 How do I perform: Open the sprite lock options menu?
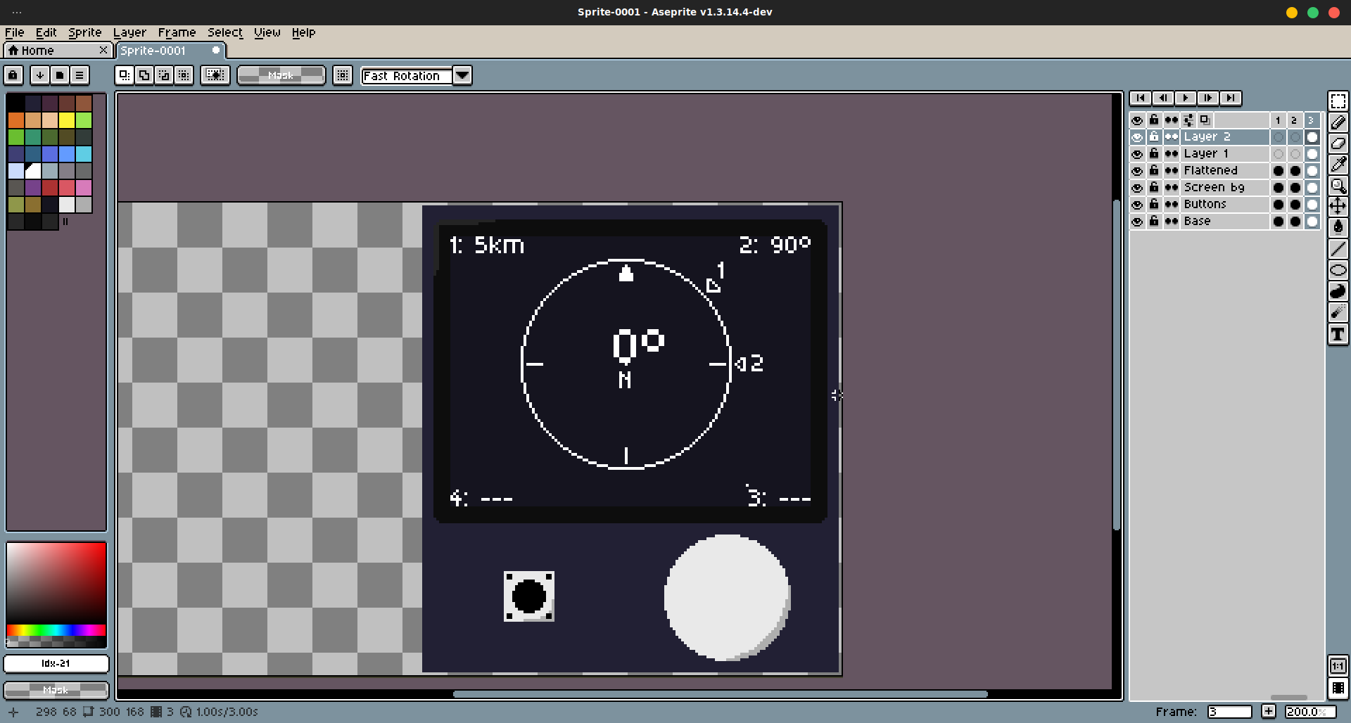[x=13, y=75]
